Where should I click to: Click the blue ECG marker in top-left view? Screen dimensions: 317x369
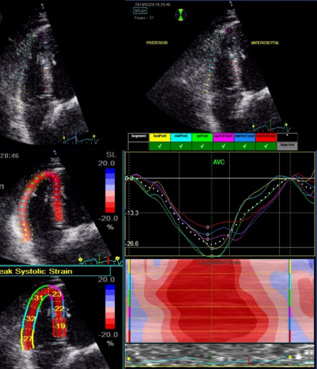76,137
